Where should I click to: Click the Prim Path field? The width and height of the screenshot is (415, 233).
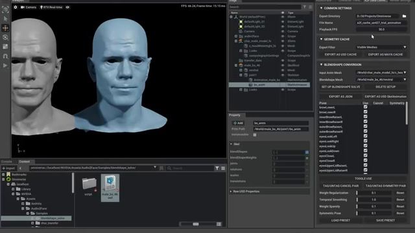(281, 129)
